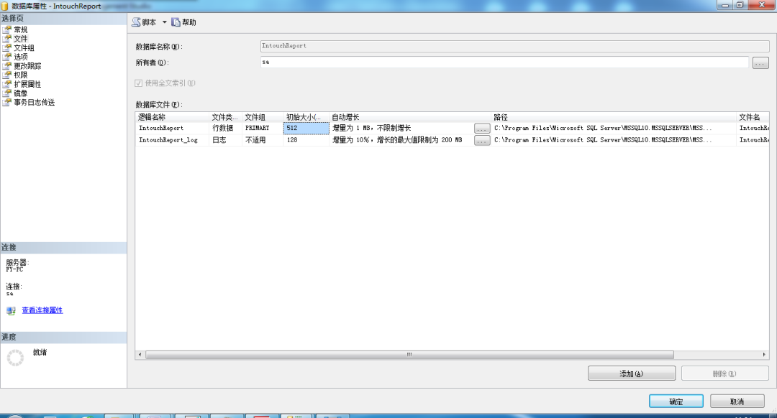777x418 pixels.
Task: Click the horizontal scrollbar under the file grid
Action: (x=408, y=354)
